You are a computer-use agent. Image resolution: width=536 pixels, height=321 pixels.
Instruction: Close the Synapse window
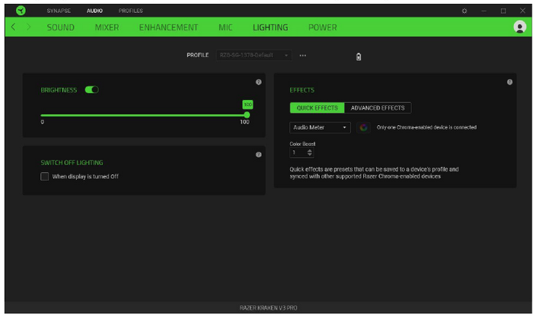click(522, 11)
